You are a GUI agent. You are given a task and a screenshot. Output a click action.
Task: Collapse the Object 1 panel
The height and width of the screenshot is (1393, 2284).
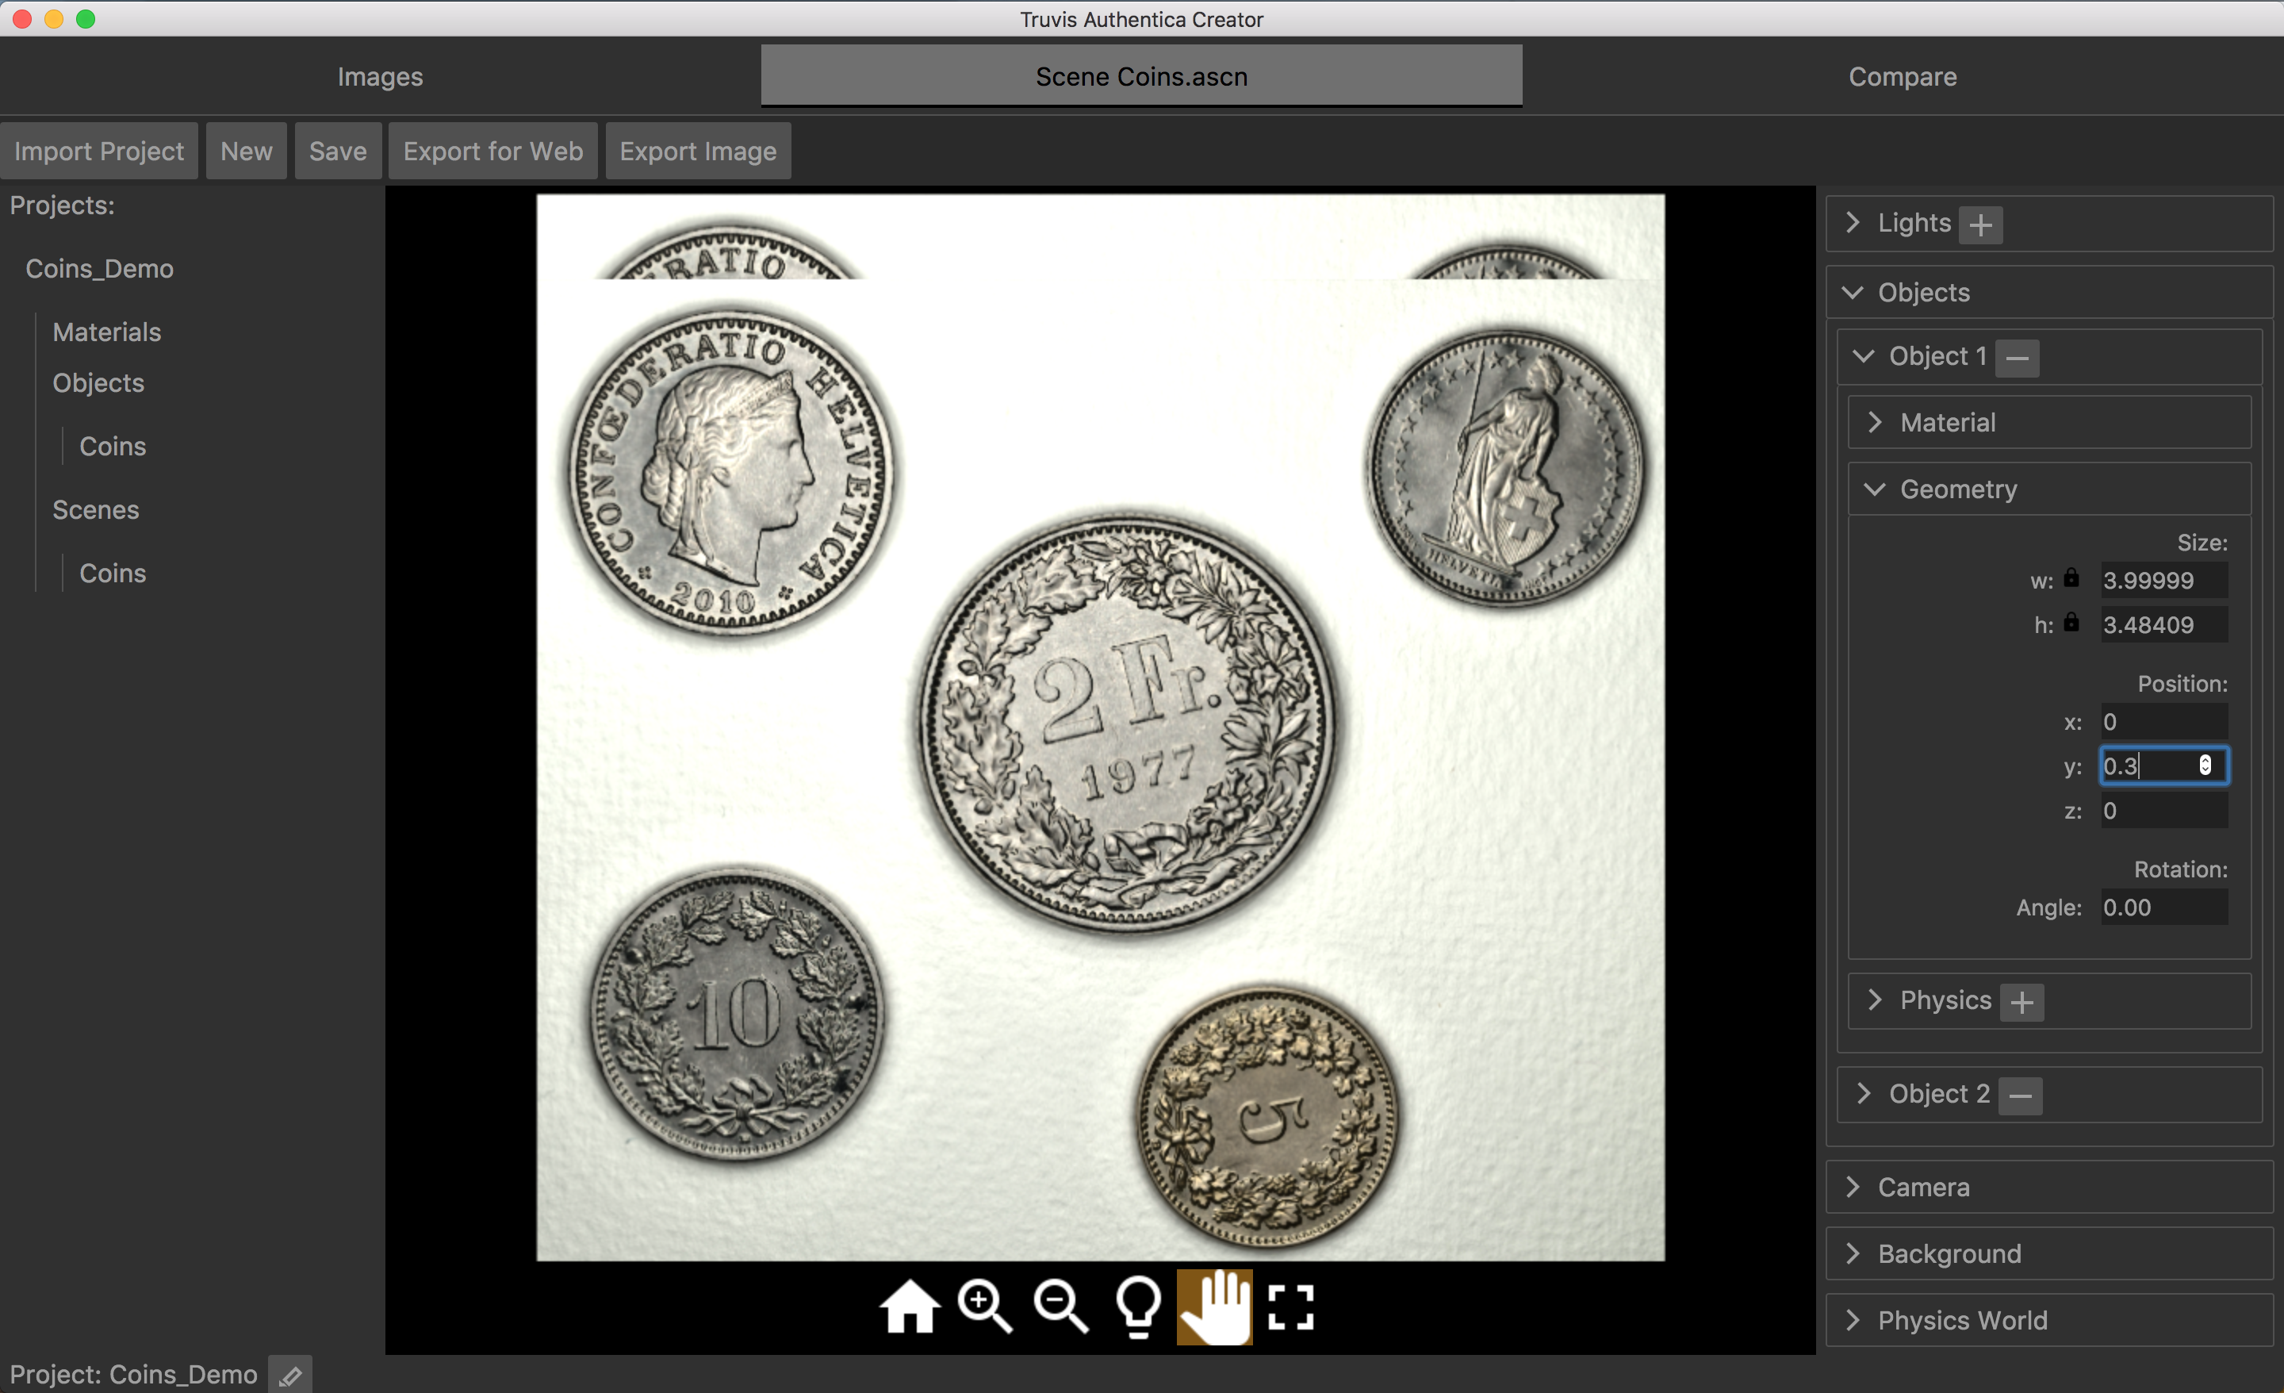coord(1863,356)
